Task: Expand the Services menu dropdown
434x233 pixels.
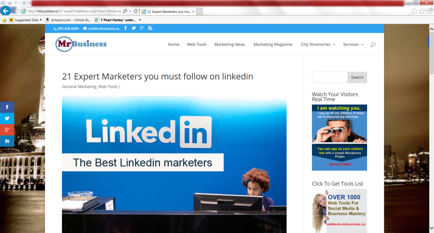Action: coord(353,44)
